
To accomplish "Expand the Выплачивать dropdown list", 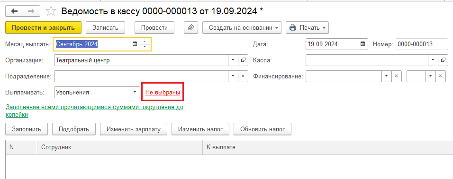I will coord(135,93).
